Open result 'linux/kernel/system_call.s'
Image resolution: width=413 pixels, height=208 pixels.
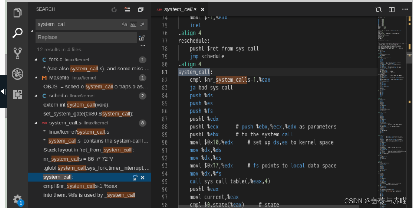(x=90, y=132)
